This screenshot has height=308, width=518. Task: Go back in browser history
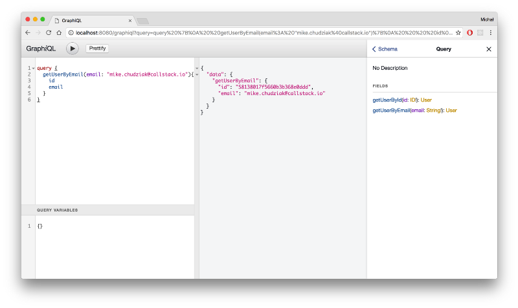pos(28,33)
